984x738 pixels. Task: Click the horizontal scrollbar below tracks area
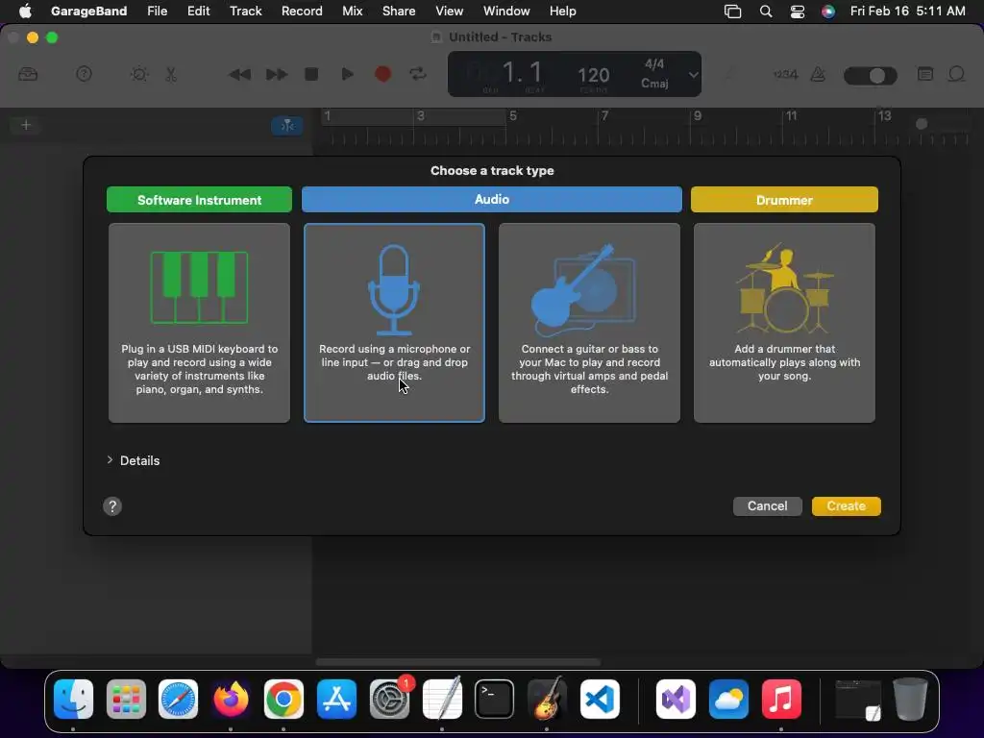(x=458, y=662)
